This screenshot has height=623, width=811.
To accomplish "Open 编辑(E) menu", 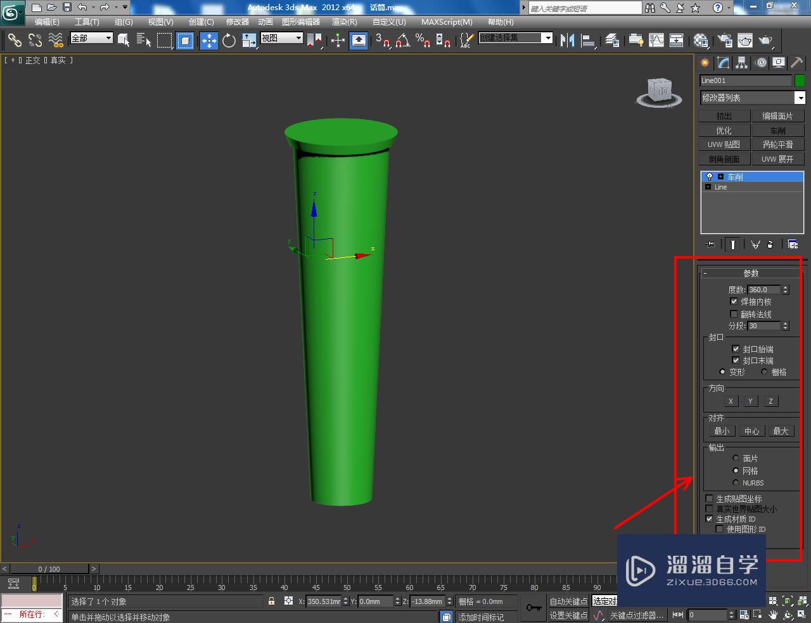I will (x=47, y=22).
